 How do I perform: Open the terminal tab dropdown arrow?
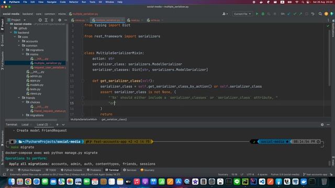click(x=63, y=124)
